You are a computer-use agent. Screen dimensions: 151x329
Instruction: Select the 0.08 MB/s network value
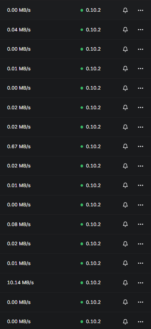pyautogui.click(x=19, y=224)
